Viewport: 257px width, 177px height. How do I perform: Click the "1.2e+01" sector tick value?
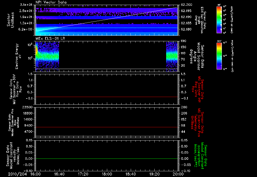point(26,23)
